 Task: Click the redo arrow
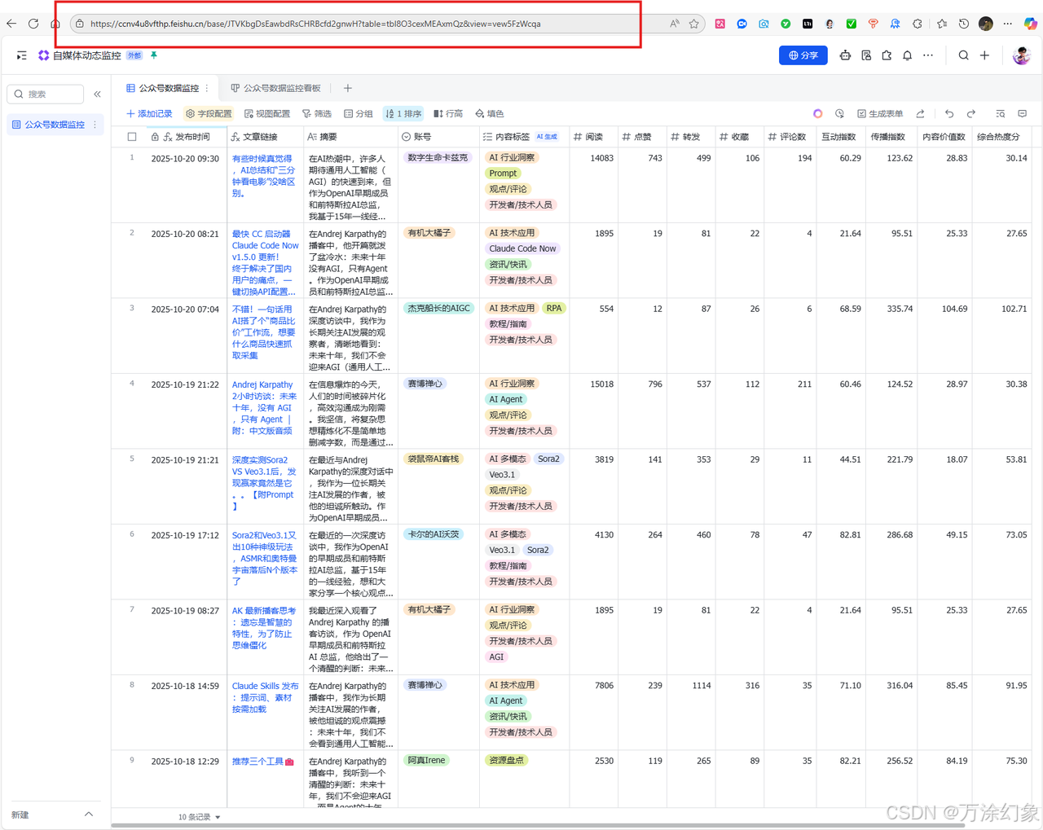click(971, 114)
